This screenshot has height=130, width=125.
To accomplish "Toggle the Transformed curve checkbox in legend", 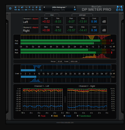I will [78, 116].
